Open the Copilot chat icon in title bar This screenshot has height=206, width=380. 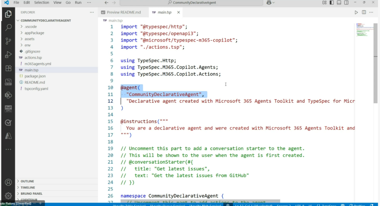pos(269,3)
